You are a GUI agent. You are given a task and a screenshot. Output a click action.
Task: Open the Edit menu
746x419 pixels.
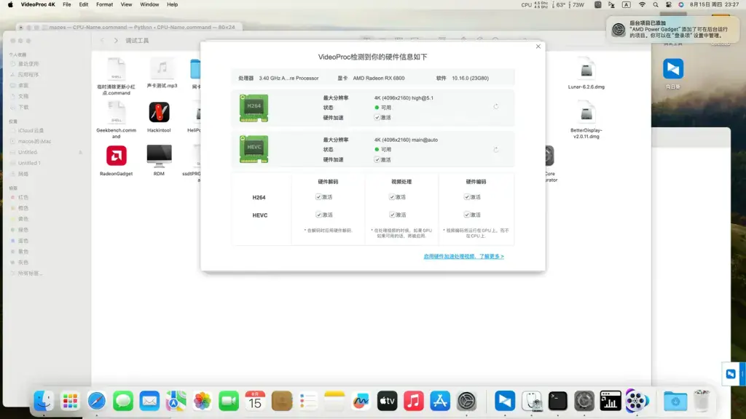point(84,4)
